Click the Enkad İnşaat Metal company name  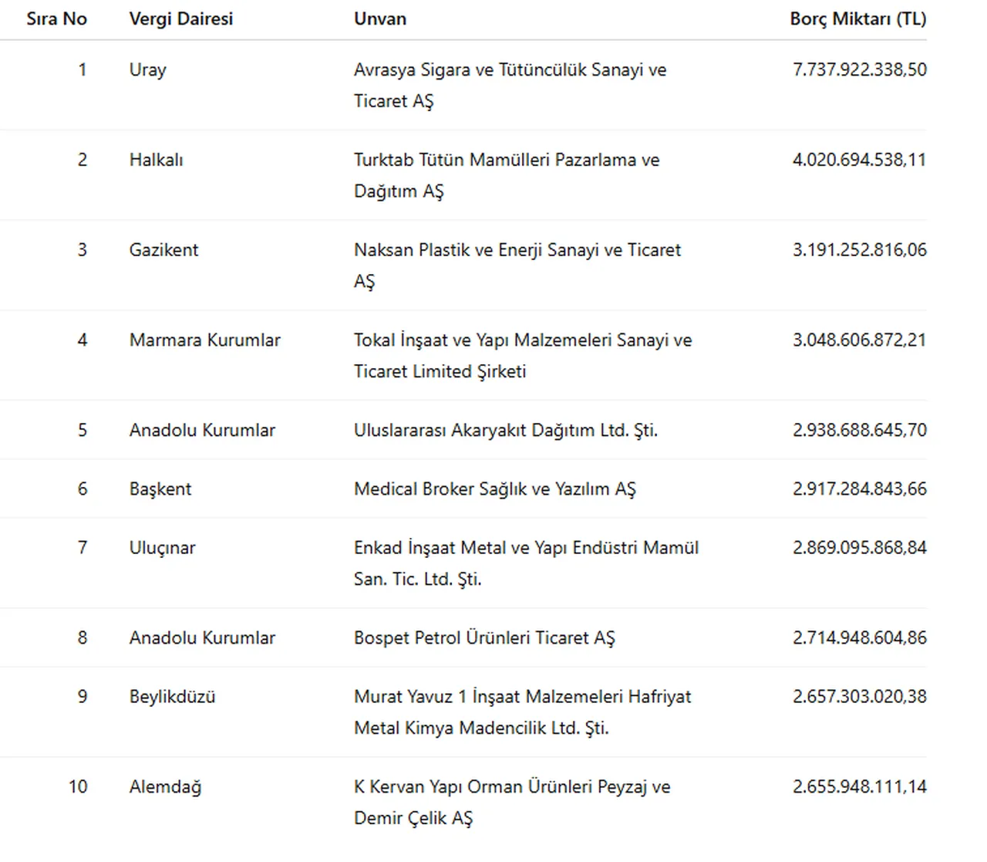coord(525,548)
